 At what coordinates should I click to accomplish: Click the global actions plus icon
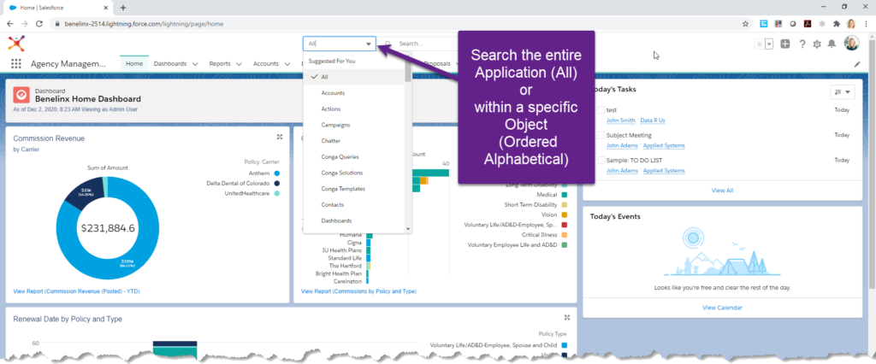785,44
